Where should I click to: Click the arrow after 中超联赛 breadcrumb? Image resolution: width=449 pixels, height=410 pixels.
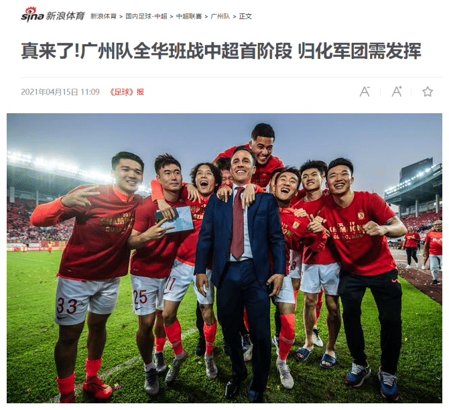tap(206, 17)
